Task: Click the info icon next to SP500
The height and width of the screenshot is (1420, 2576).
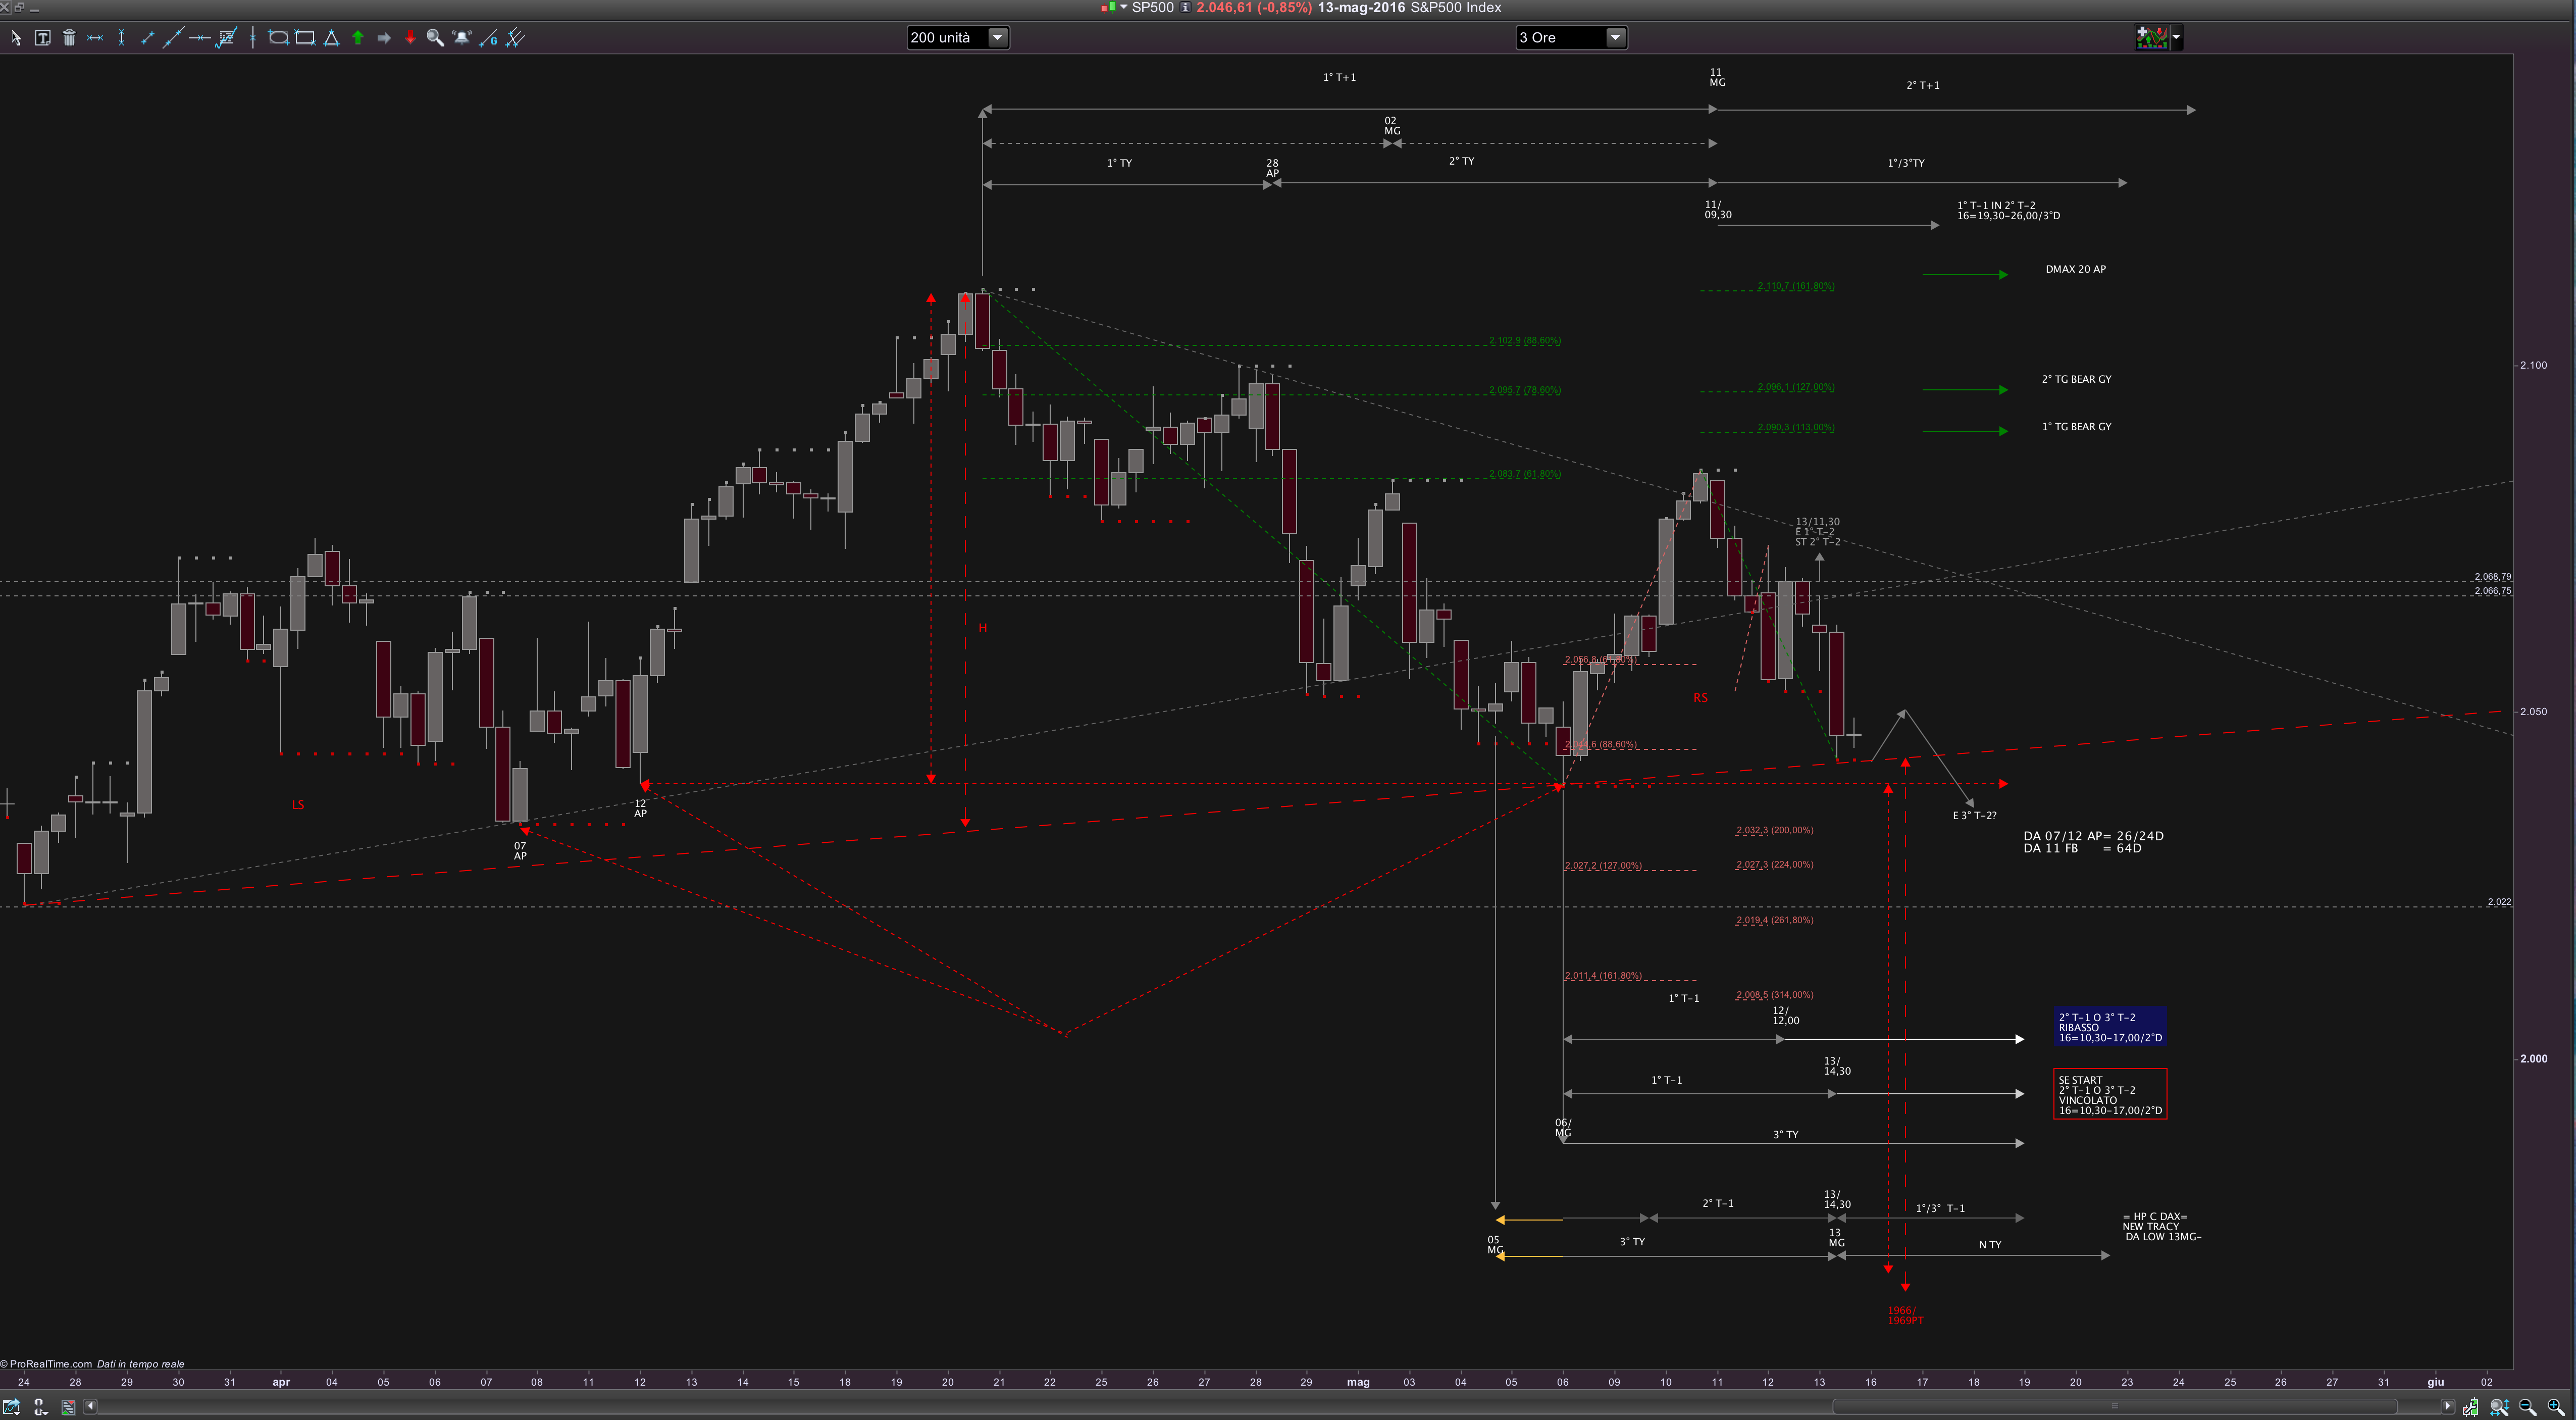Action: coord(1185,8)
